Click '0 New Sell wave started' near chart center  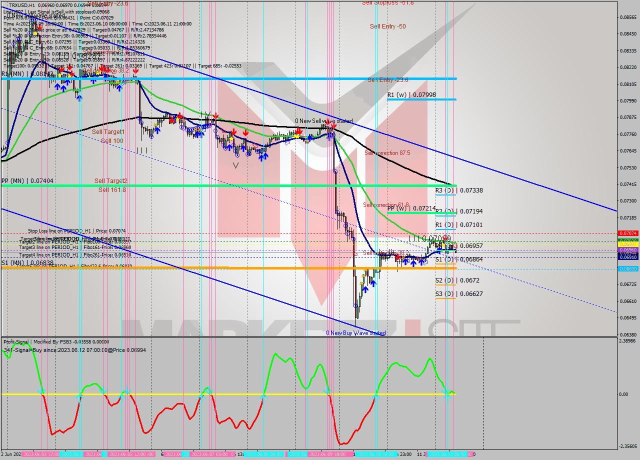(x=323, y=121)
